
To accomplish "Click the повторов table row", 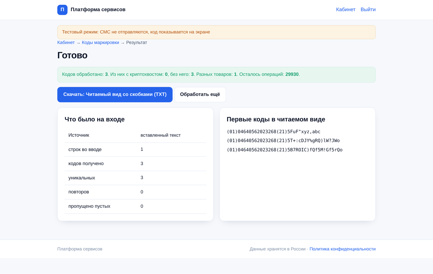I will (135, 192).
